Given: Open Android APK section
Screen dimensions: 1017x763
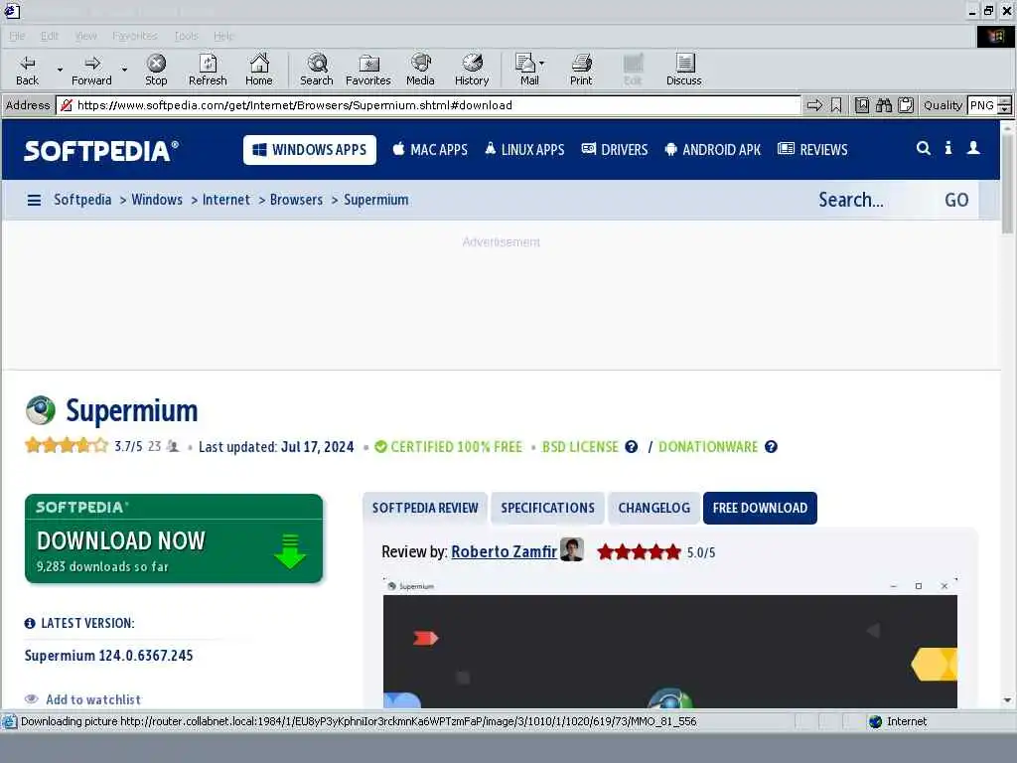Looking at the screenshot, I should 712,150.
